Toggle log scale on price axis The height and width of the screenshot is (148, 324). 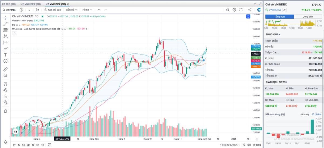249,145
